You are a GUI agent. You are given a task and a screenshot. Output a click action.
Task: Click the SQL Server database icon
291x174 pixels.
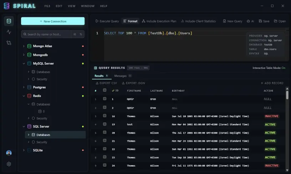click(29, 126)
